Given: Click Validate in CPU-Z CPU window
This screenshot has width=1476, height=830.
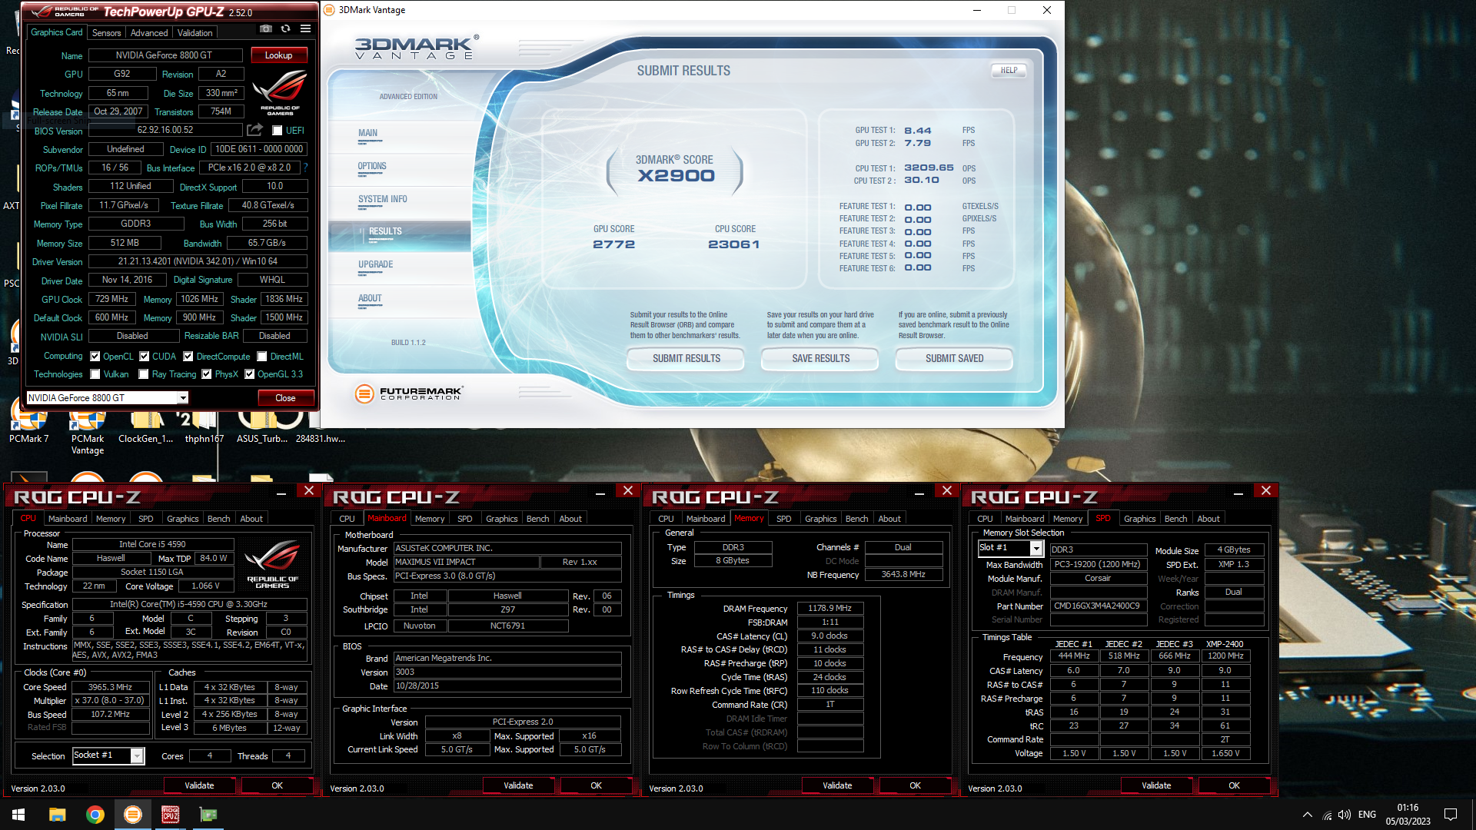Looking at the screenshot, I should pos(200,785).
